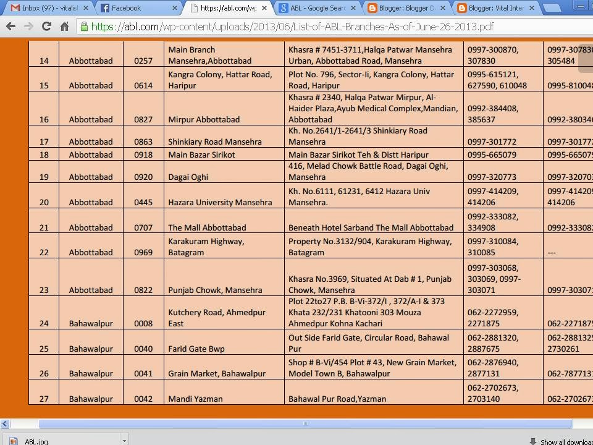Image resolution: width=593 pixels, height=445 pixels.
Task: Click 'The Mall Abbottabad' branch name
Action: tap(208, 228)
